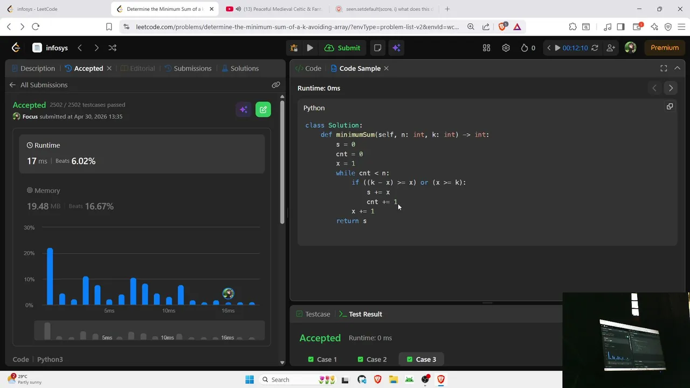The width and height of the screenshot is (690, 388).
Task: Click the debug bug icon
Action: 294,47
